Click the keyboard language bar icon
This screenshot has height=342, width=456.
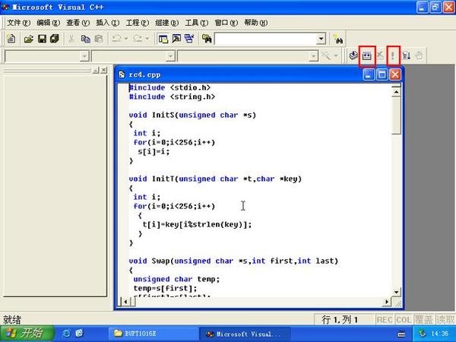tap(401, 334)
